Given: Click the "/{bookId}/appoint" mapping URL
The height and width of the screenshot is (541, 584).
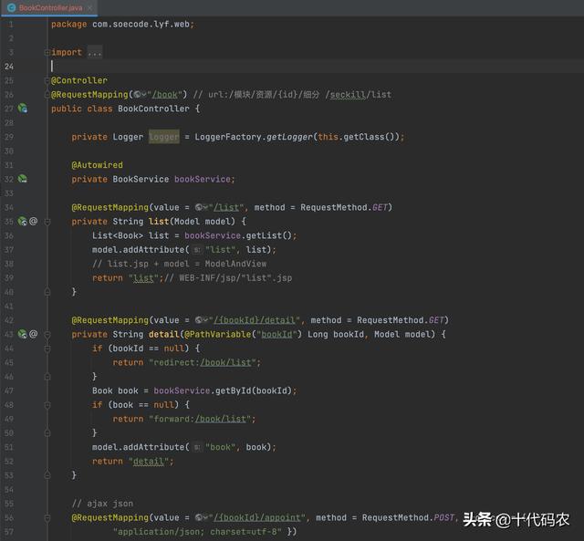Looking at the screenshot, I should (x=257, y=517).
